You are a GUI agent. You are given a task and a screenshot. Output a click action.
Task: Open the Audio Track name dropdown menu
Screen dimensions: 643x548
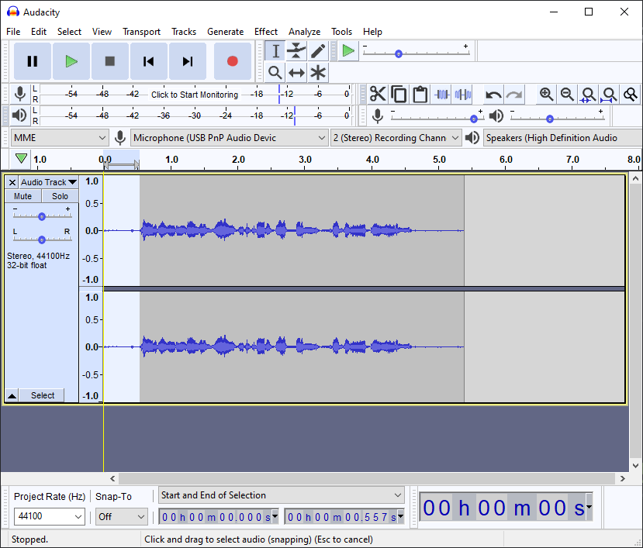click(x=49, y=182)
